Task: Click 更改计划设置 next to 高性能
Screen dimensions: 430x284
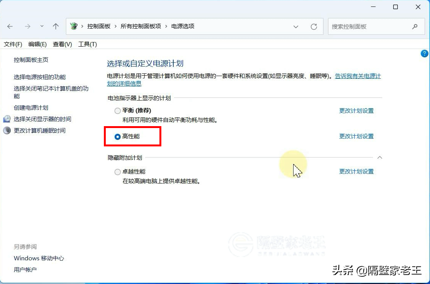Action: 356,136
